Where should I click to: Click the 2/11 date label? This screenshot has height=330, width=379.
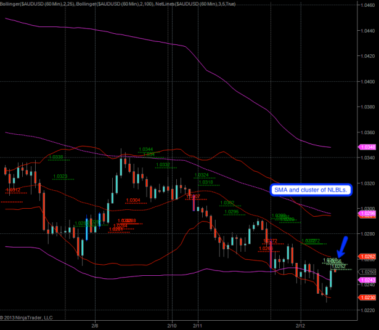tap(198, 324)
